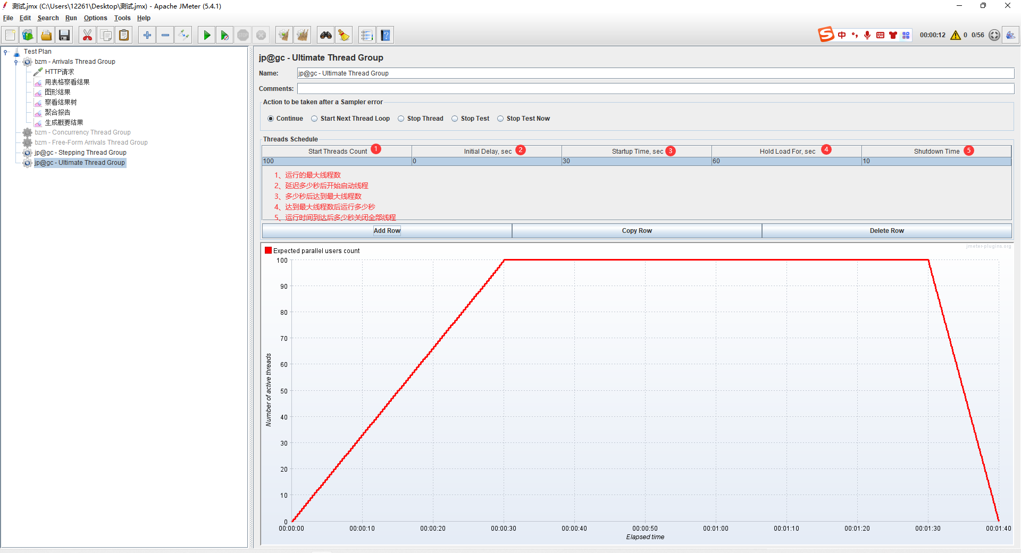Collapse all tree nodes with minus icon

tap(165, 35)
